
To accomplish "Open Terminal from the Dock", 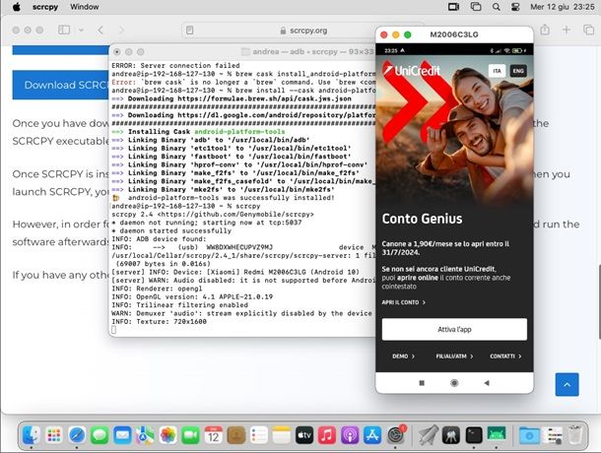I will pyautogui.click(x=474, y=435).
